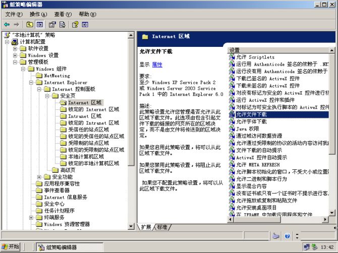Image resolution: width=338 pixels, height=253 pixels.
Task: Collapse the 计算机配置 tree node
Action: coord(7,42)
